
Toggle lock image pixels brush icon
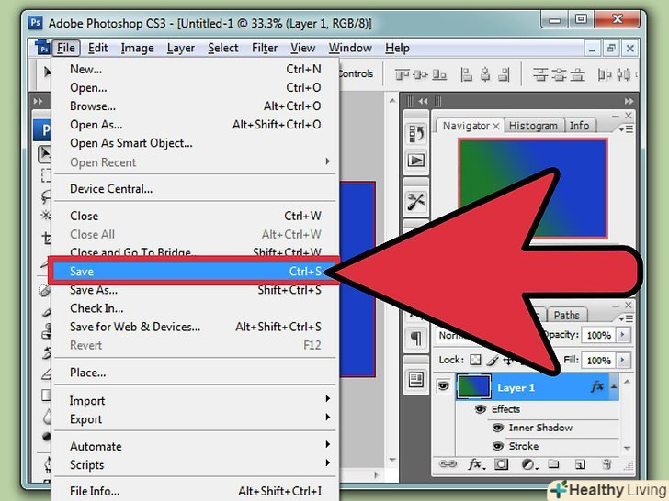(x=492, y=361)
